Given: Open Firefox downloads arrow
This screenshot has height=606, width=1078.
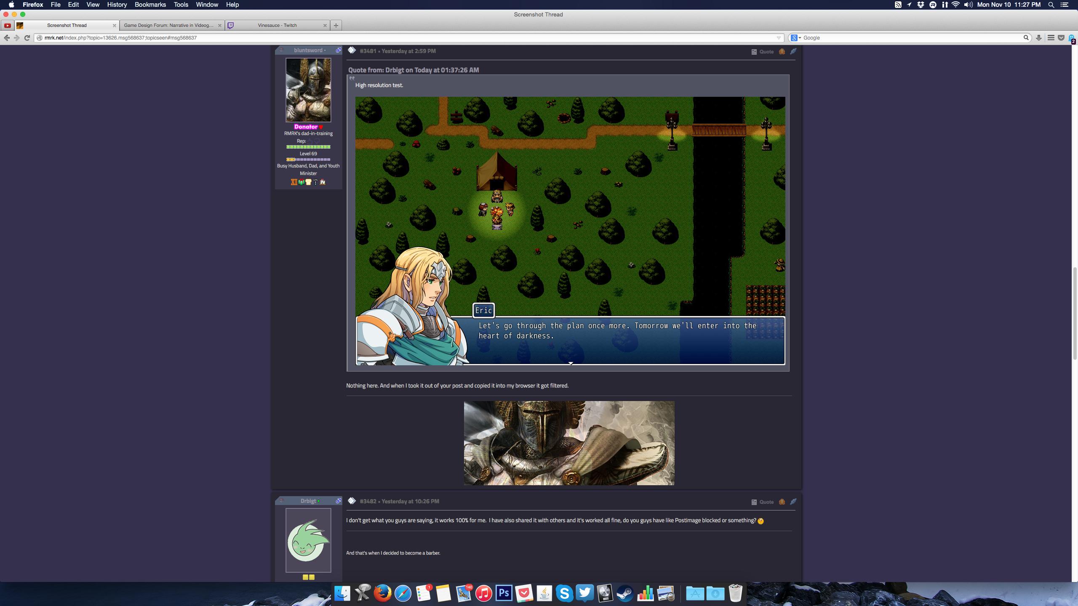Looking at the screenshot, I should 1039,38.
